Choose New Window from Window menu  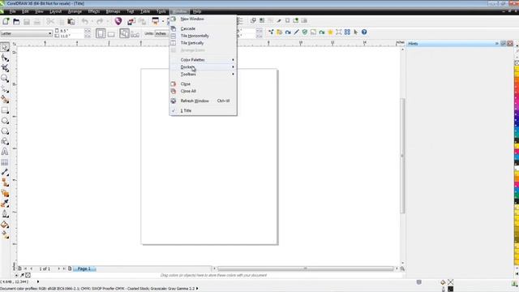click(203, 19)
